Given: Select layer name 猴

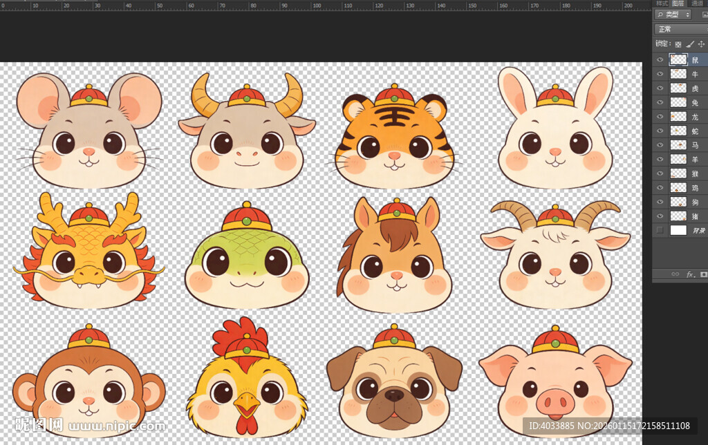Looking at the screenshot, I should pos(696,173).
